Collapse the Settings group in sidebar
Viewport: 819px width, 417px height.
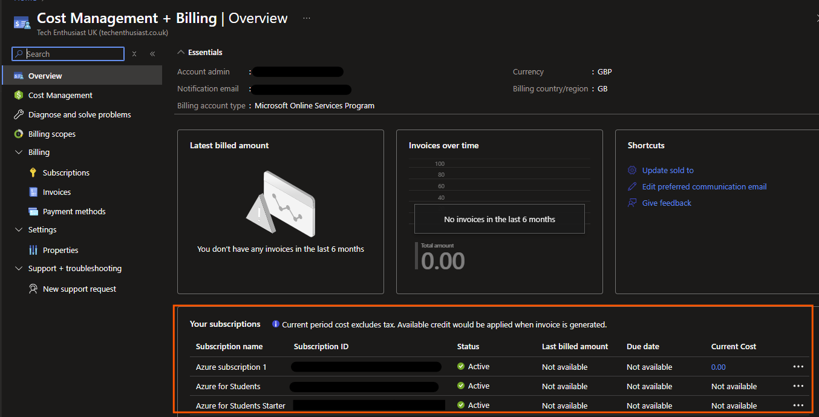18,230
